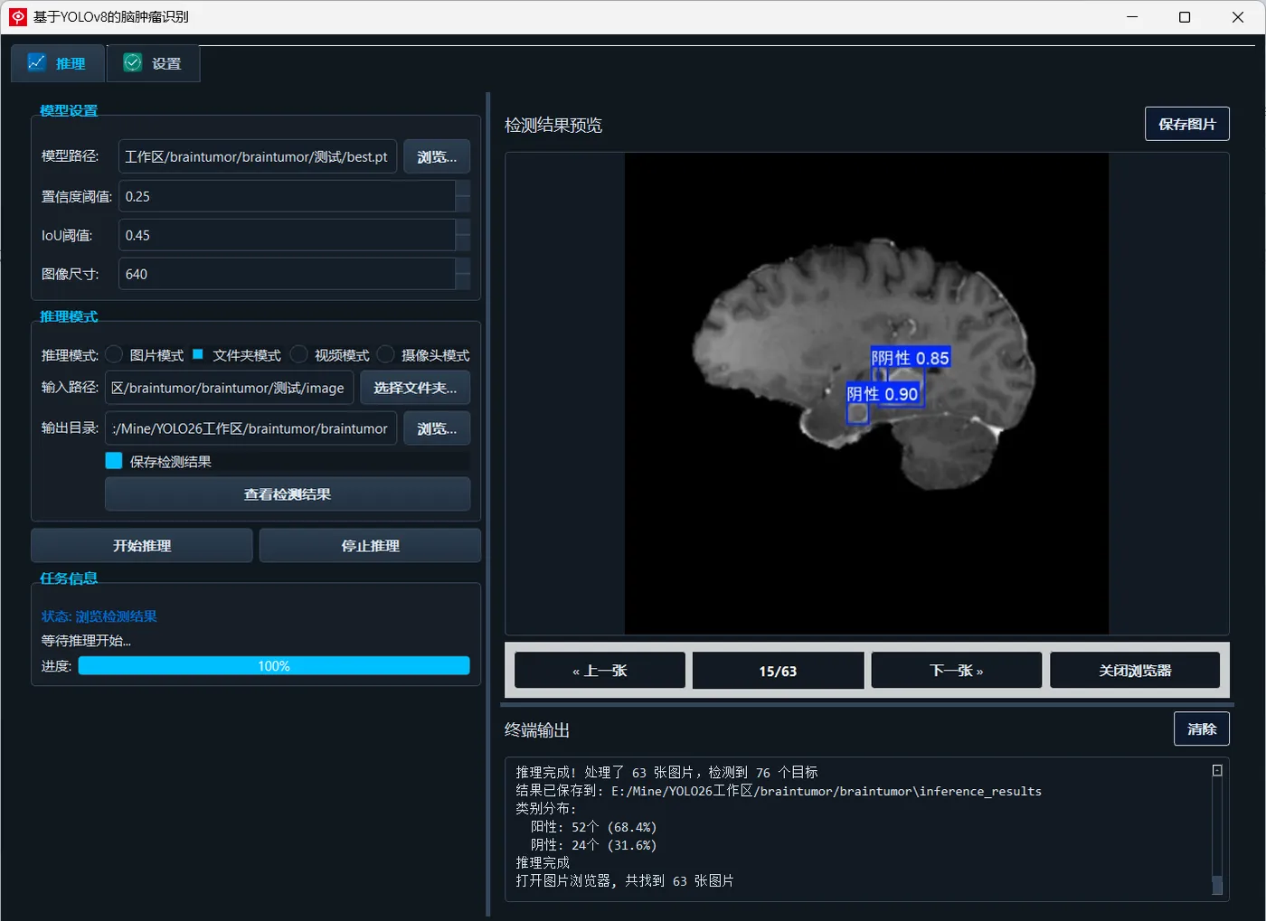Screen dimensions: 1266x921
Task: Click the 检测结果预览 heading
Action: click(x=553, y=125)
